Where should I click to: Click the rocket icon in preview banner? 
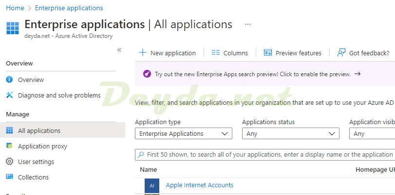pos(147,74)
